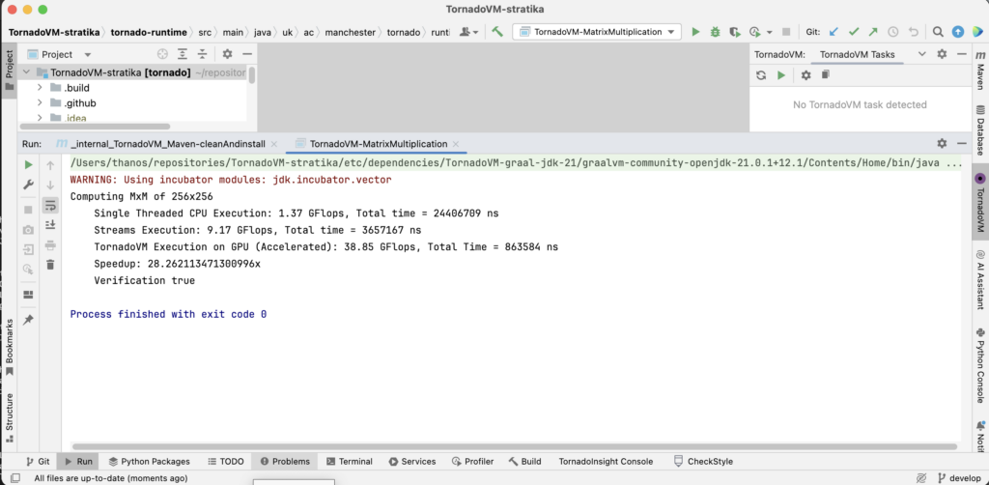The width and height of the screenshot is (989, 485).
Task: Toggle the TornadoVM side tool window
Action: (980, 205)
